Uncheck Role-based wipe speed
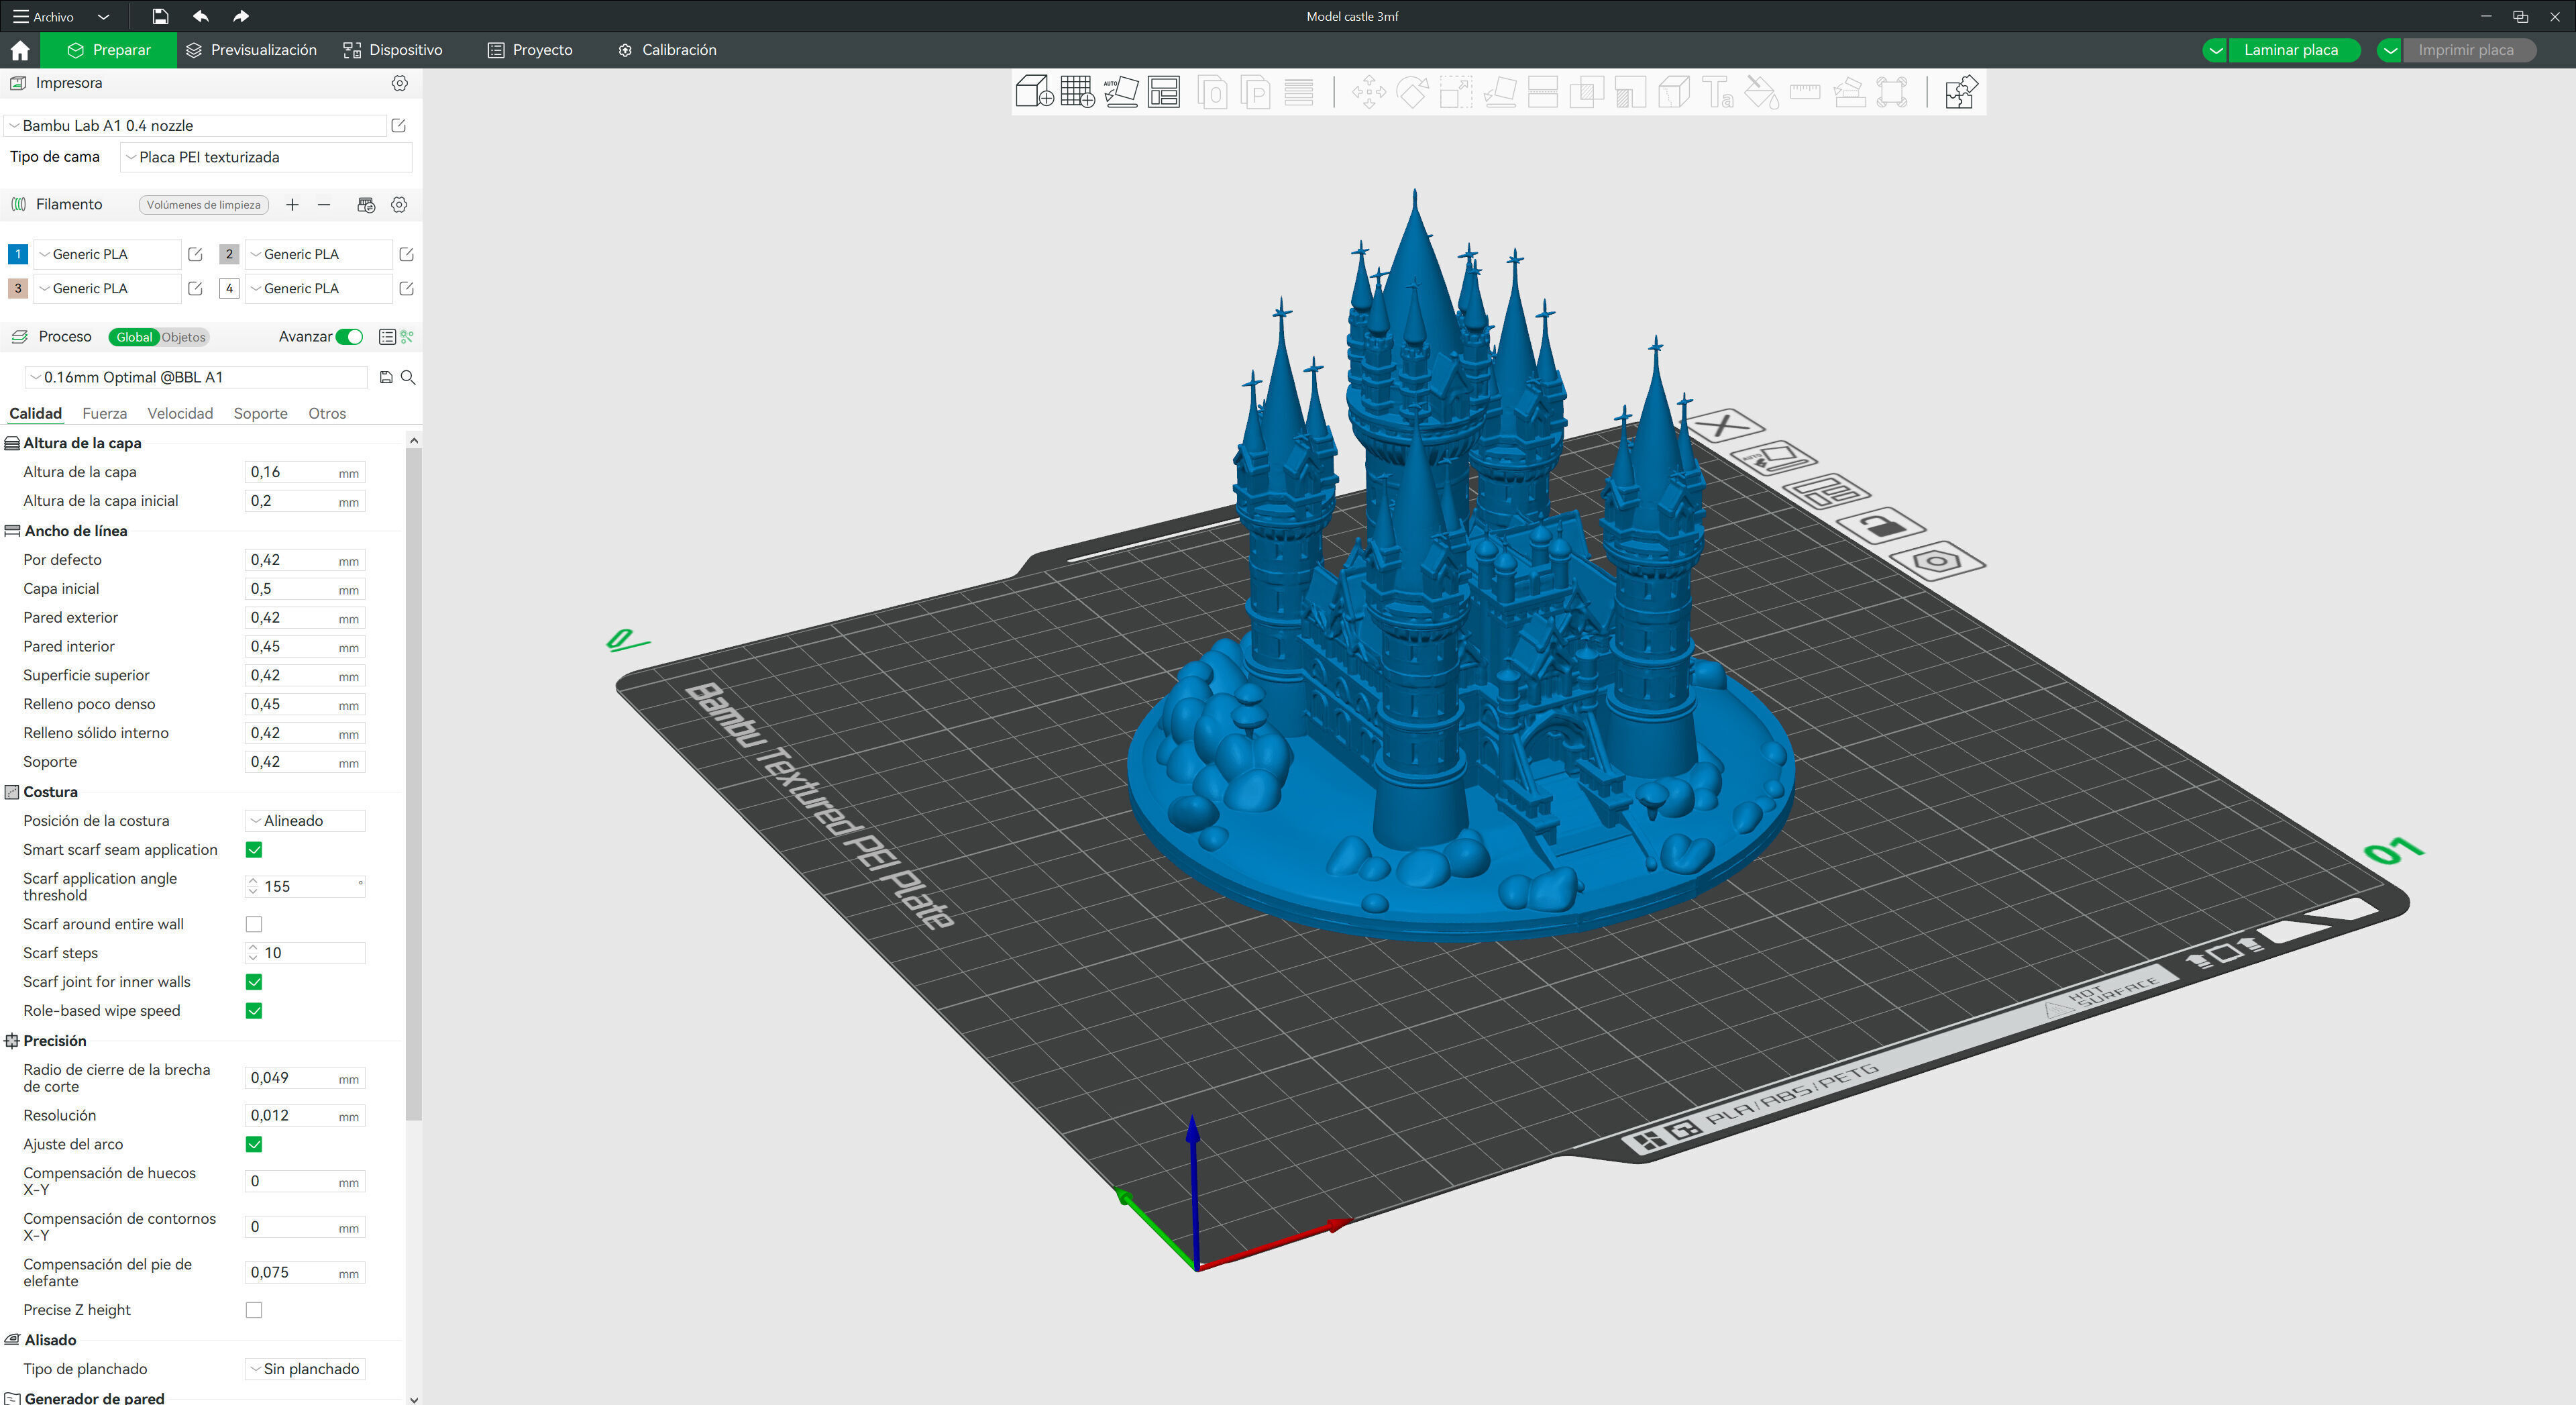The height and width of the screenshot is (1405, 2576). (x=254, y=1011)
